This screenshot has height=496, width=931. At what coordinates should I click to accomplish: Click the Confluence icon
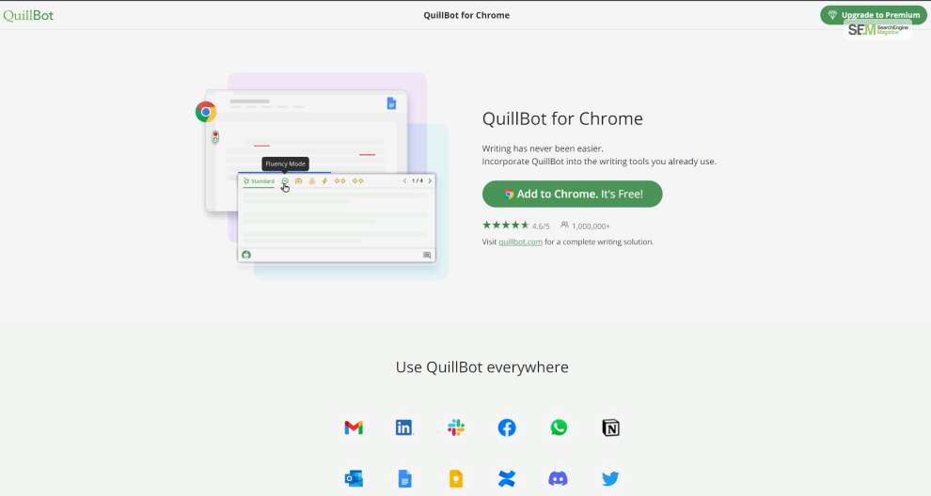coord(507,479)
